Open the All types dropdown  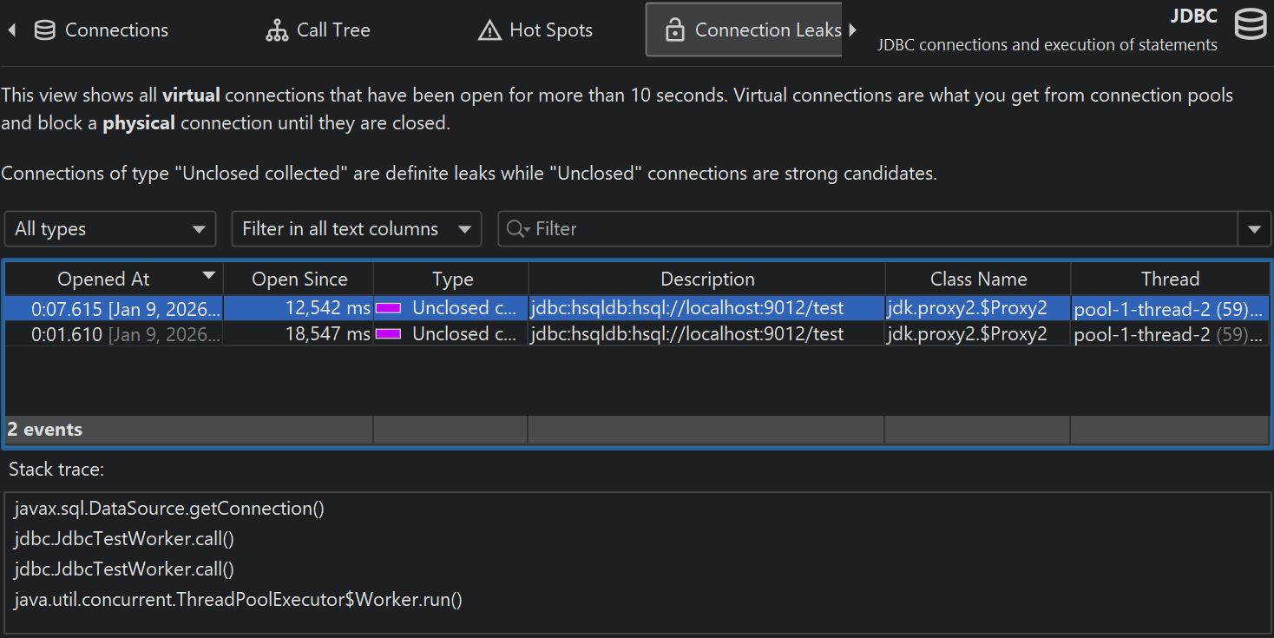click(110, 229)
